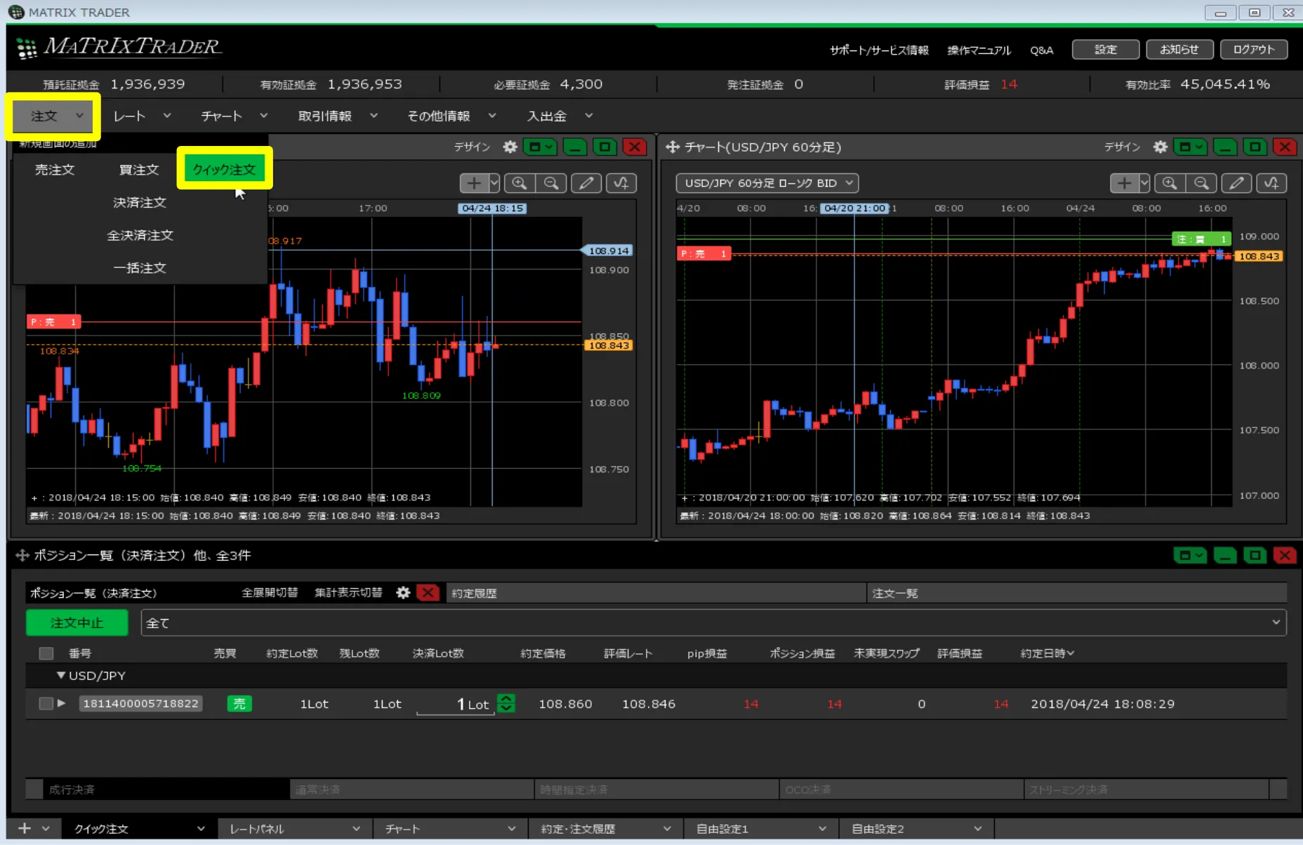Check the select-all checkbox in position header
The height and width of the screenshot is (845, 1303).
click(46, 653)
